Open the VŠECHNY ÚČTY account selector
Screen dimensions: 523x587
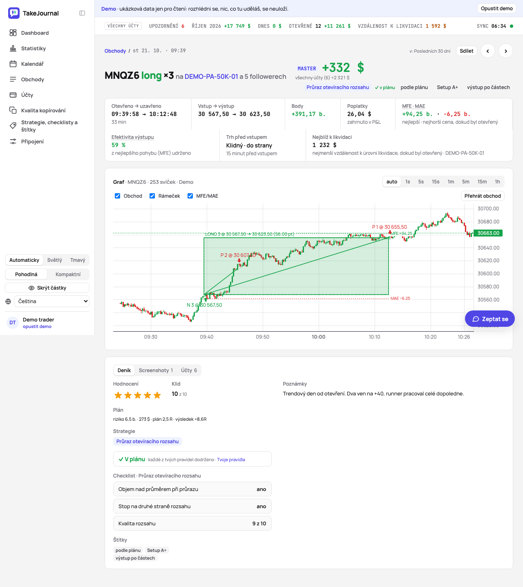pos(123,26)
